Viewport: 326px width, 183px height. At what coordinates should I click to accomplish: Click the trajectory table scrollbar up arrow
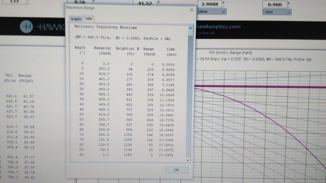[190, 28]
